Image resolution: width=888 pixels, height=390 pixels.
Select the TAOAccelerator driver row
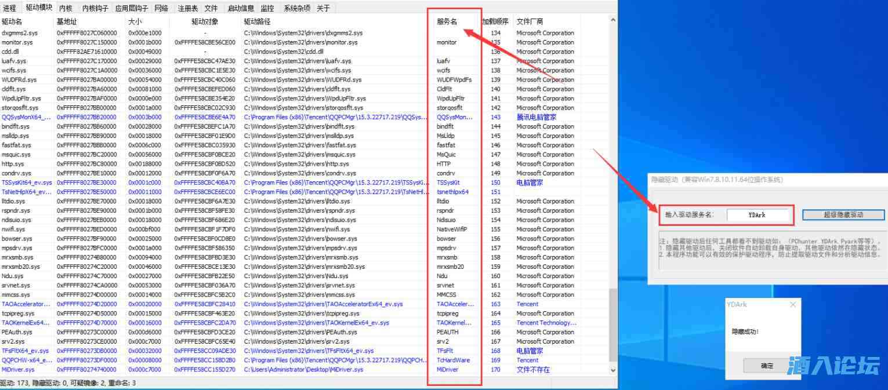coord(26,304)
